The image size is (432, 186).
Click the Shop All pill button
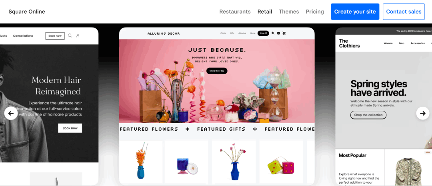click(263, 33)
